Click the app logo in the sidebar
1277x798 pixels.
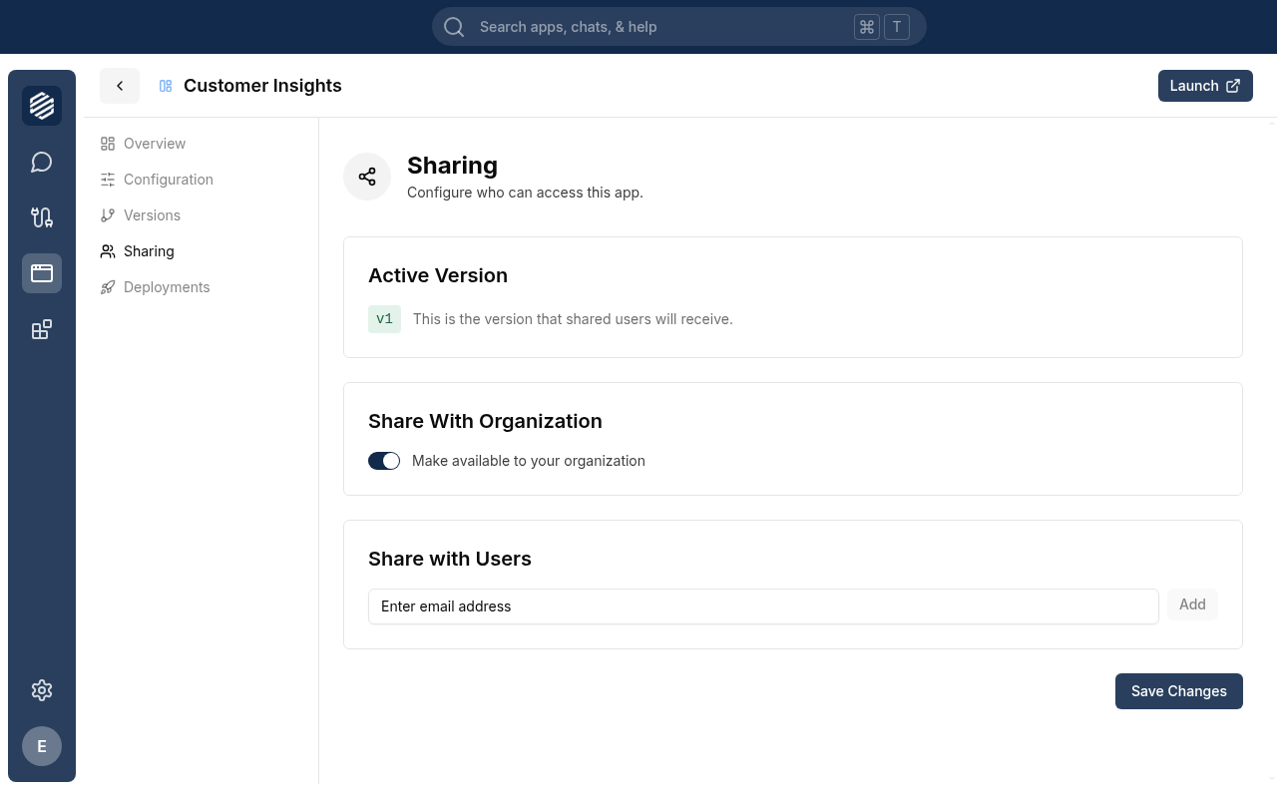[x=42, y=106]
